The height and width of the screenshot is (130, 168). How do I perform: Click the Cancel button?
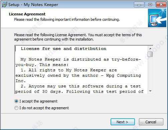click(151, 122)
